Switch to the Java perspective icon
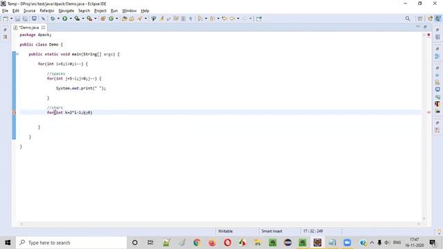 point(431,19)
